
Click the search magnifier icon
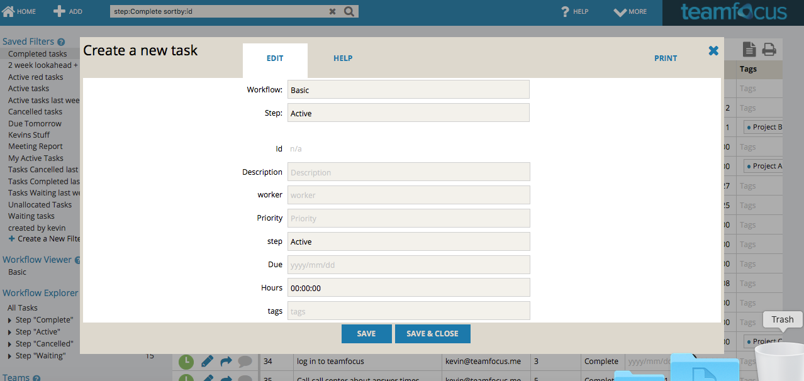[349, 11]
